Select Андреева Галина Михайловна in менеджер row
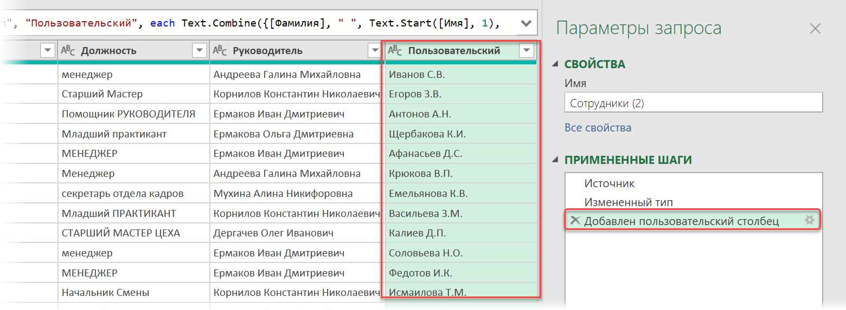Image resolution: width=846 pixels, height=310 pixels. click(297, 74)
